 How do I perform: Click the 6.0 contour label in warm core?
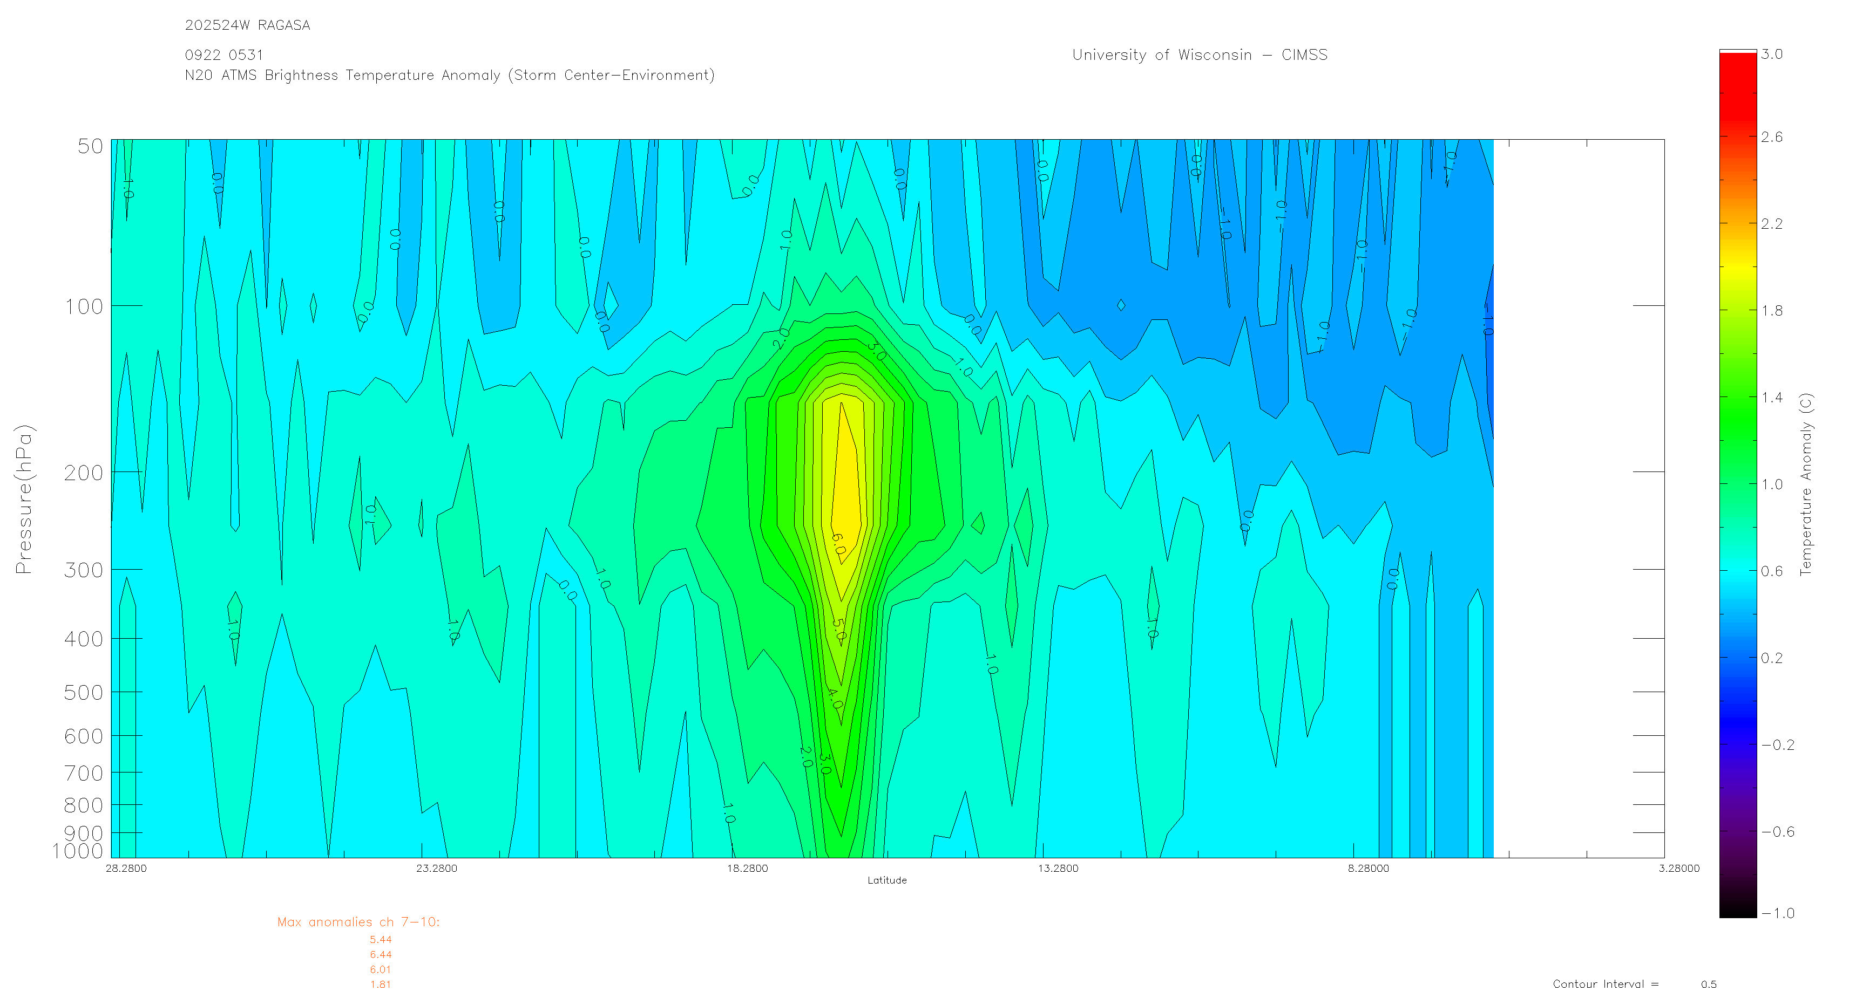(838, 544)
